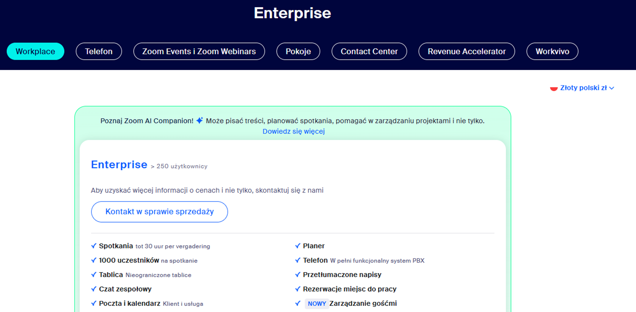
Task: Click the AI Companion sparkle icon
Action: (x=200, y=120)
